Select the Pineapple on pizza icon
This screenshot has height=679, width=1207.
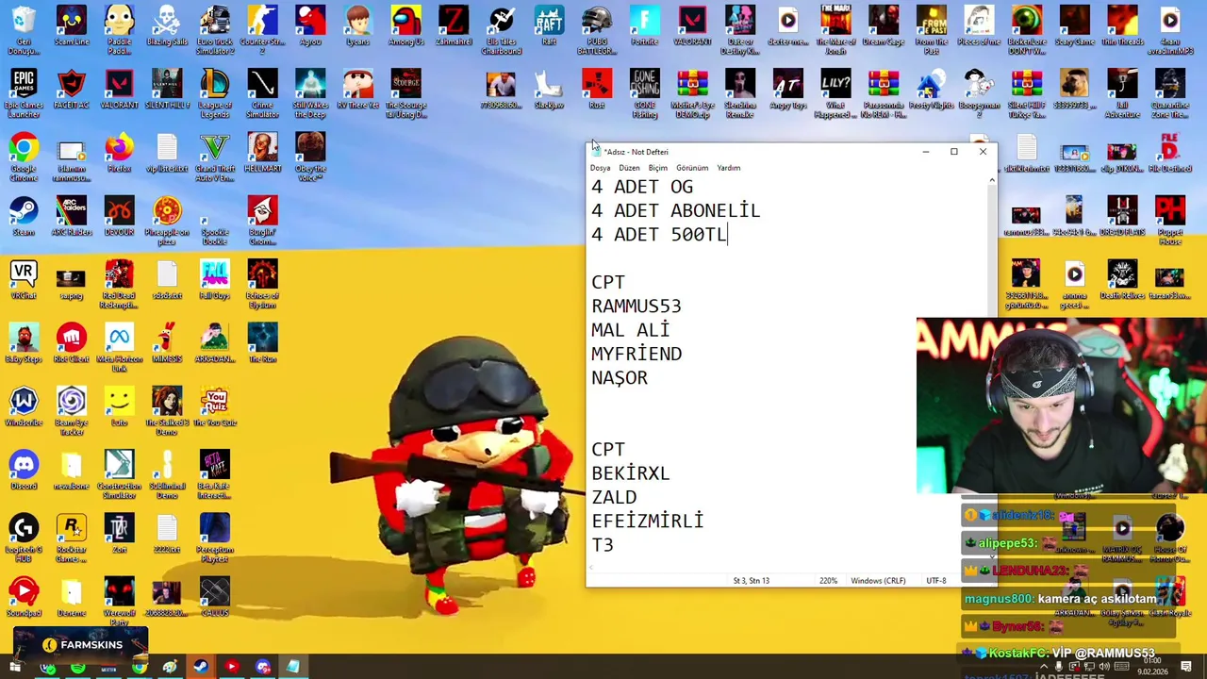point(167,221)
